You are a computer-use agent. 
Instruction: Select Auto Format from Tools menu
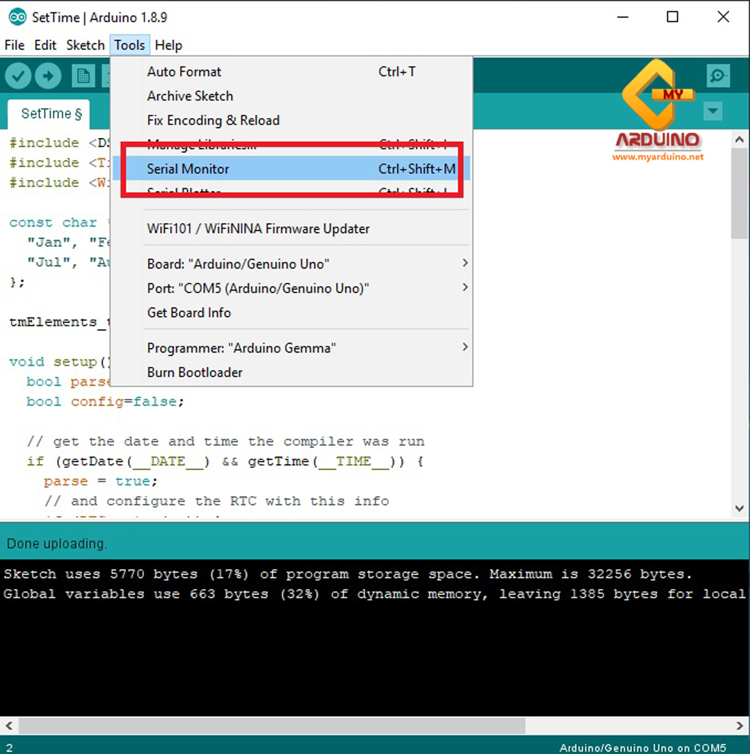click(x=184, y=71)
